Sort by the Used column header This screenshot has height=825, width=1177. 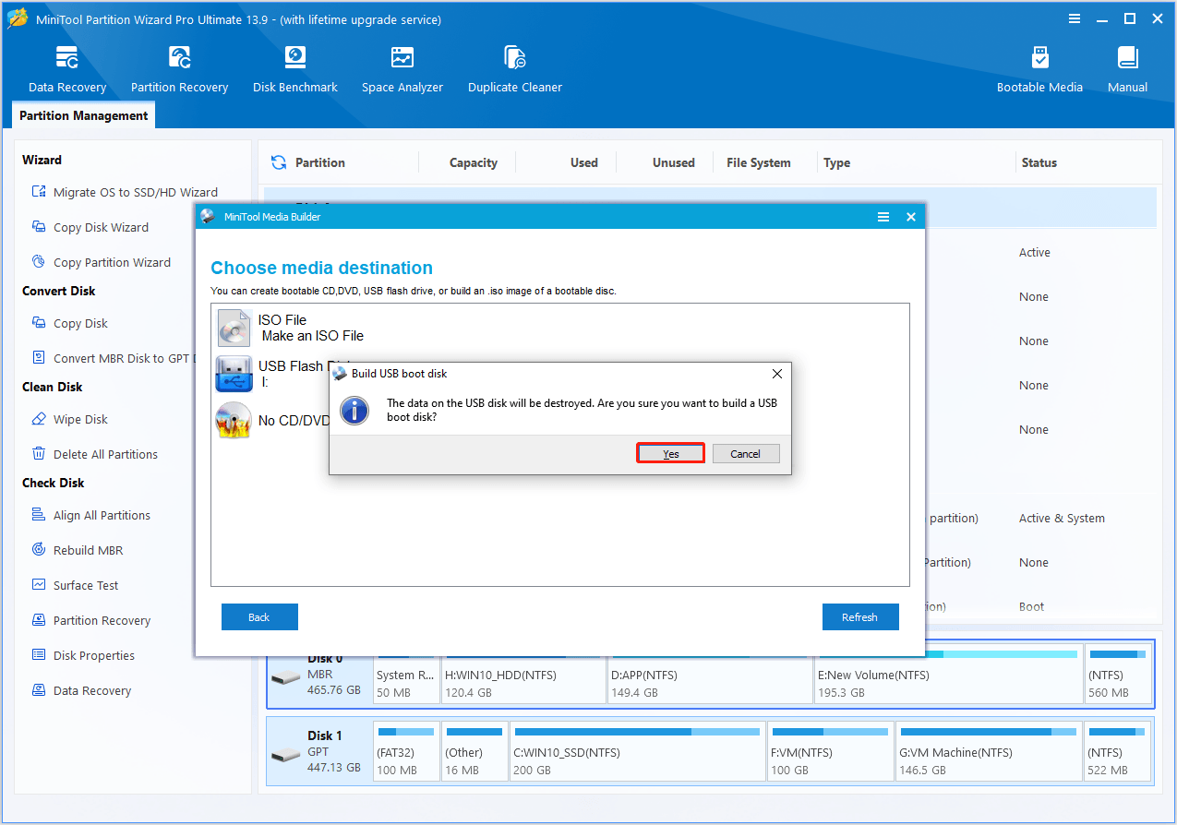(x=584, y=162)
